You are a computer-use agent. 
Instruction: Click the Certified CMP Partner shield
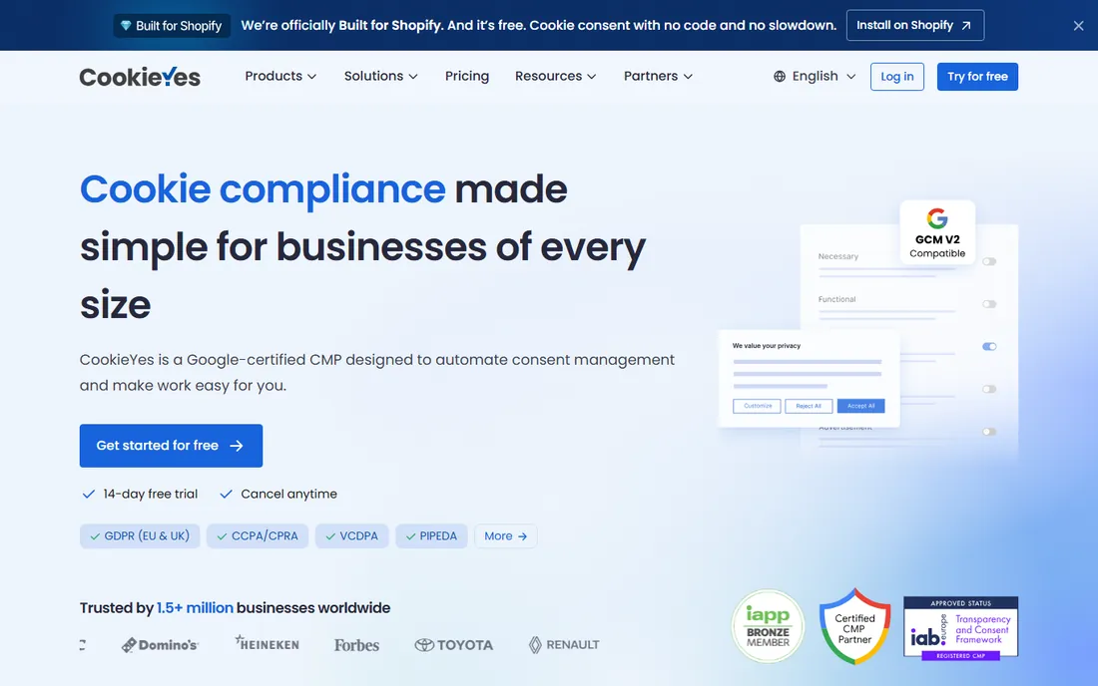tap(854, 626)
